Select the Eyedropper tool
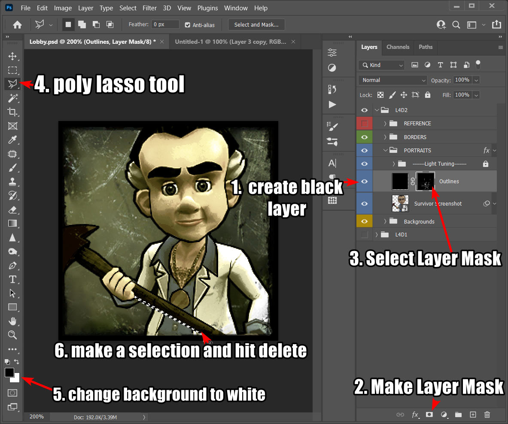The height and width of the screenshot is (424, 508). click(12, 140)
